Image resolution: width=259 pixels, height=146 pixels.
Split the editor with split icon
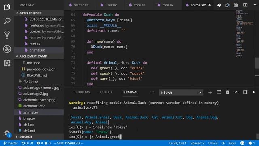pos(245,5)
